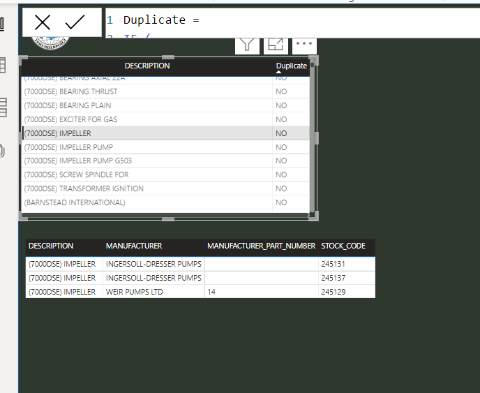Screen dimensions: 480x393
Task: Select the (7000DSE) EXCITER FOR GAS row
Action: 165,119
